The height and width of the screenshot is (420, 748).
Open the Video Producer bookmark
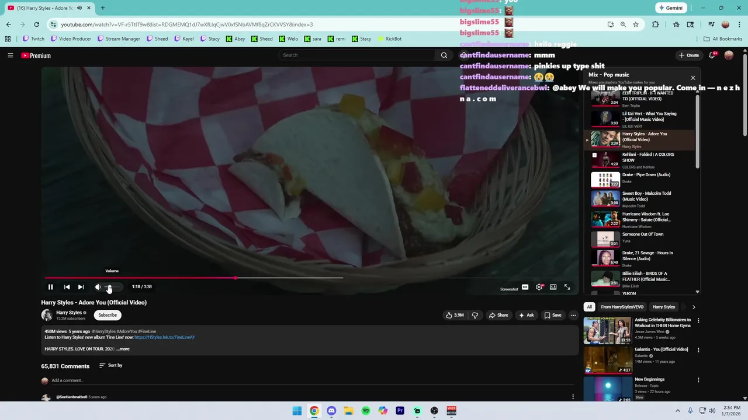(71, 38)
